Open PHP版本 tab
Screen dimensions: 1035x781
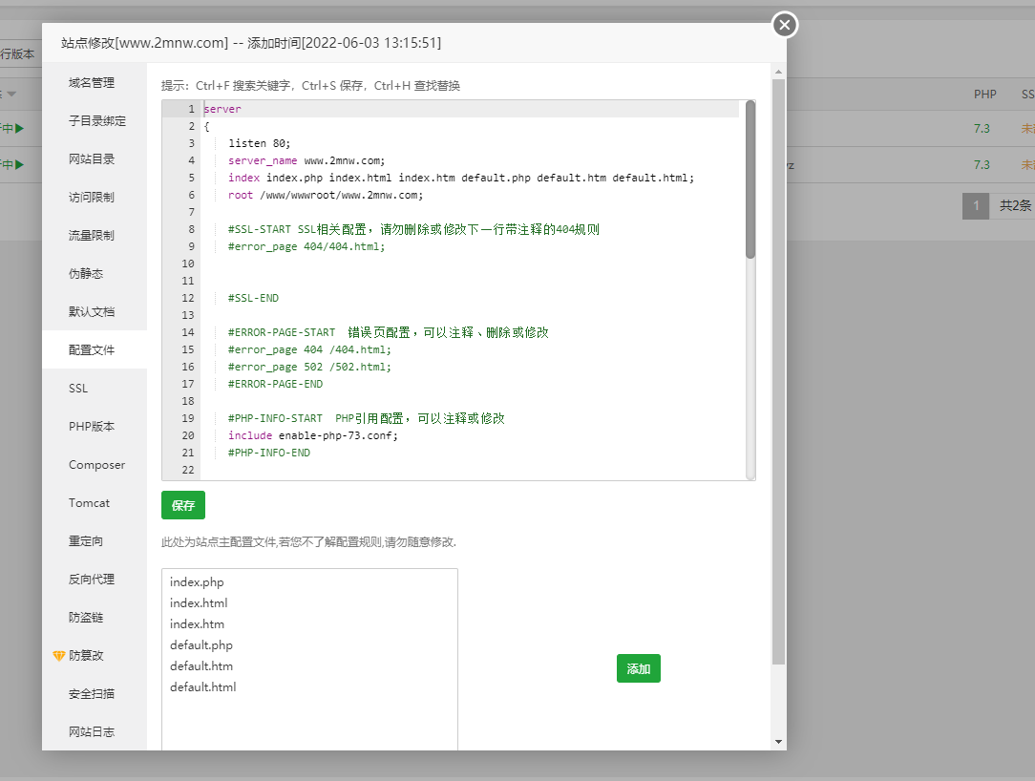coord(95,427)
